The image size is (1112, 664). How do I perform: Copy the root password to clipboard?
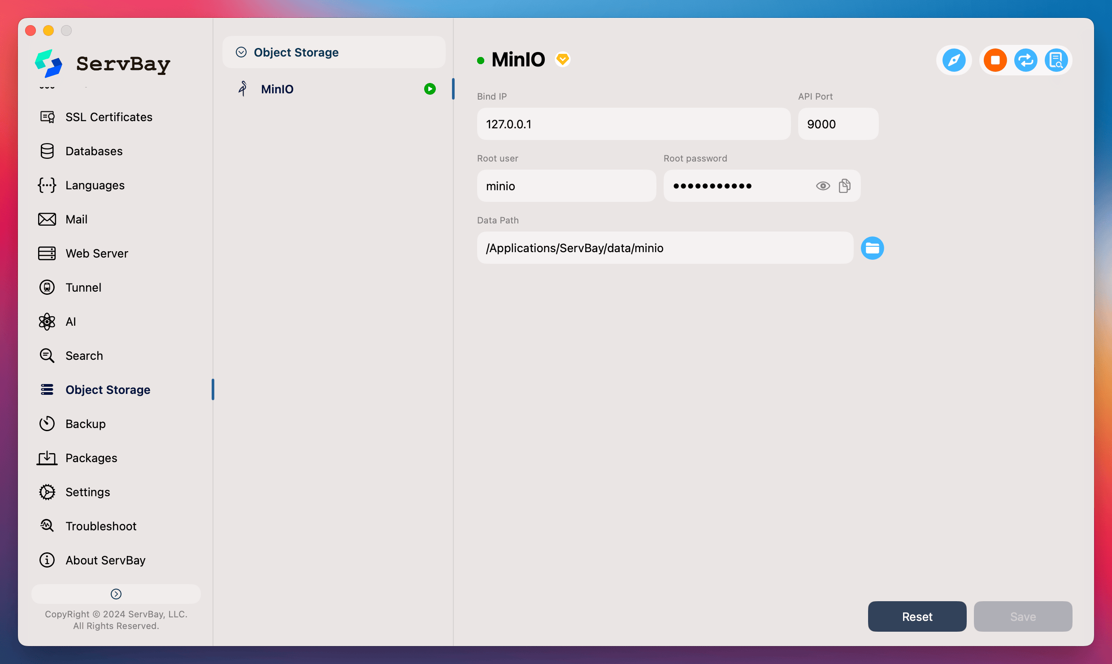pos(844,186)
